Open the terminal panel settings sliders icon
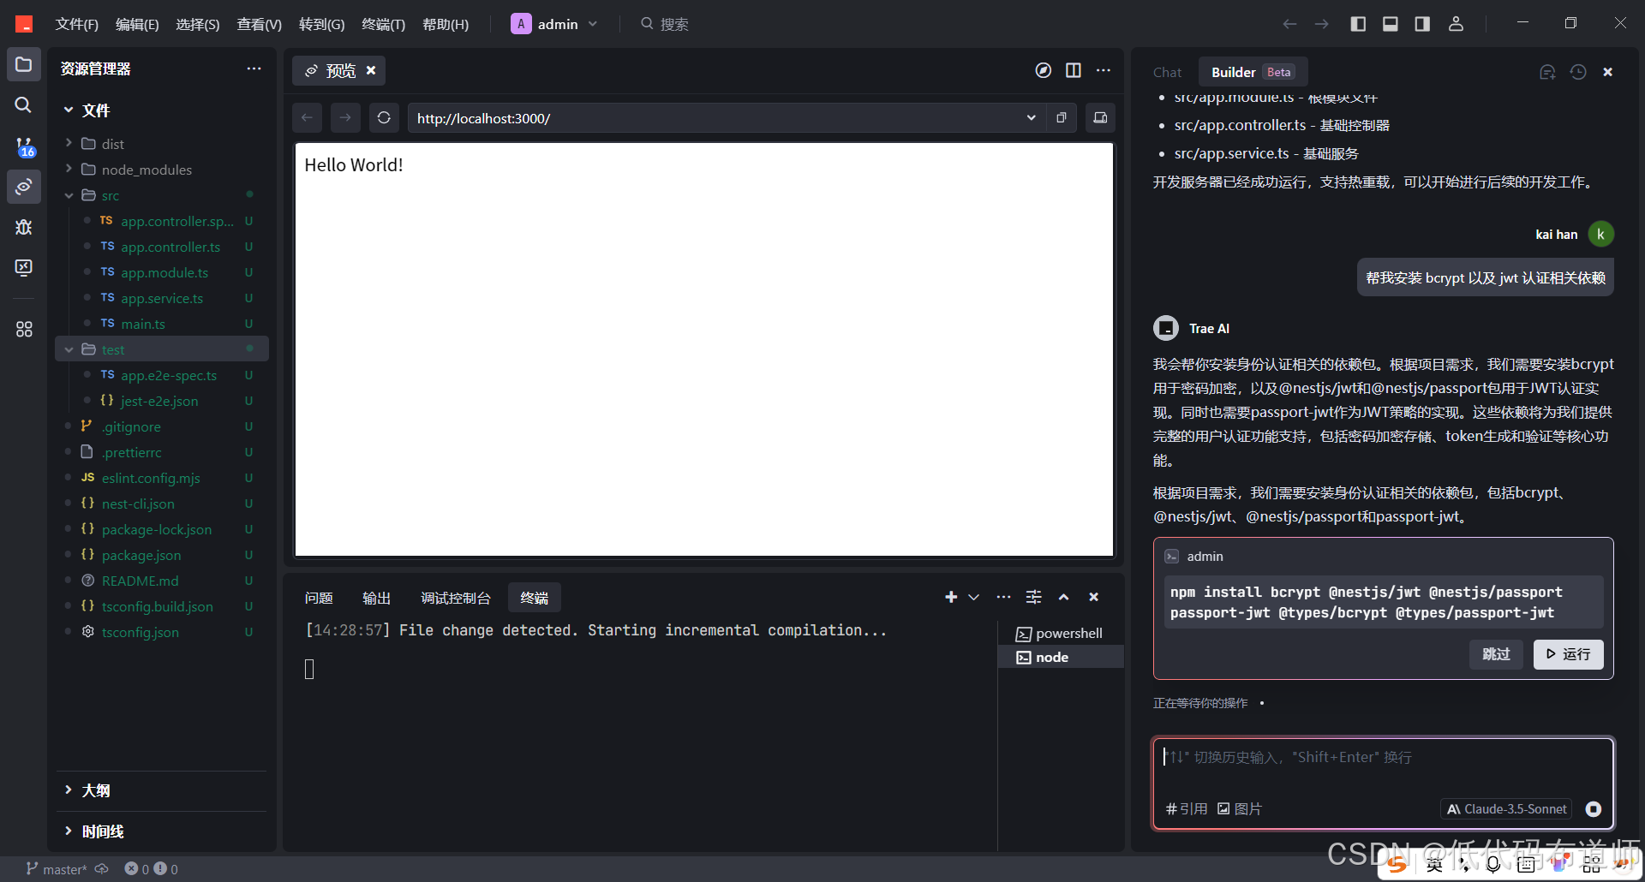 [1034, 597]
